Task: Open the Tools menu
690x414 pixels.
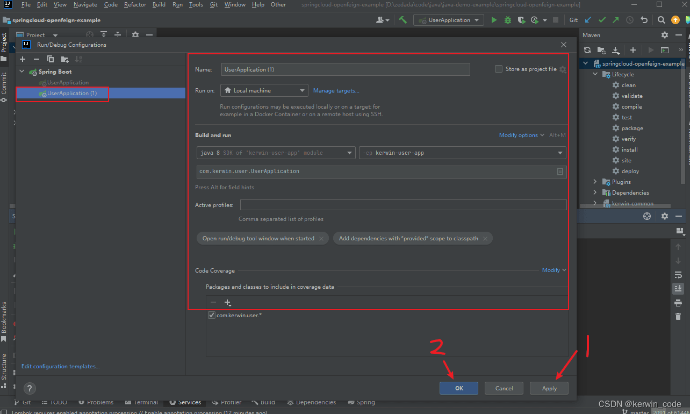Action: point(196,4)
